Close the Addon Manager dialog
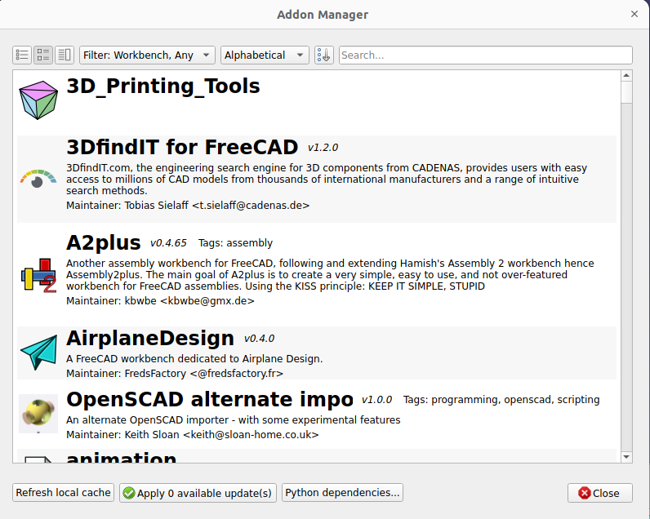 pos(600,493)
